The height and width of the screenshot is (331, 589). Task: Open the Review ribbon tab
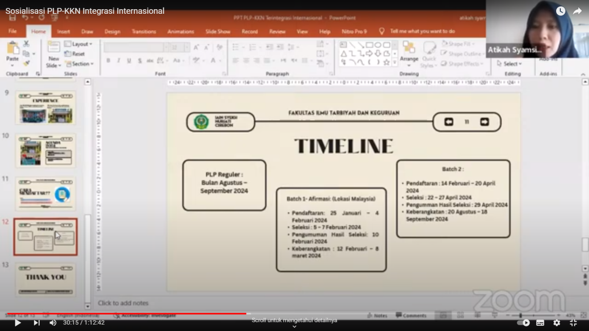(277, 32)
